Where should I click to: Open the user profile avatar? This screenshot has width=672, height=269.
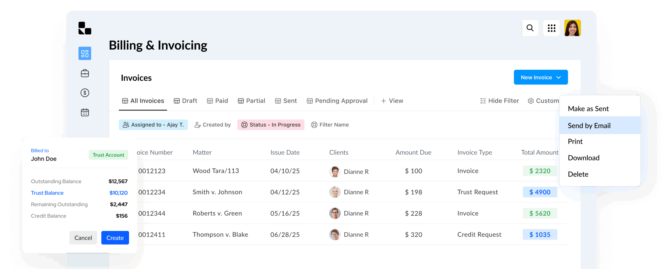(x=572, y=28)
